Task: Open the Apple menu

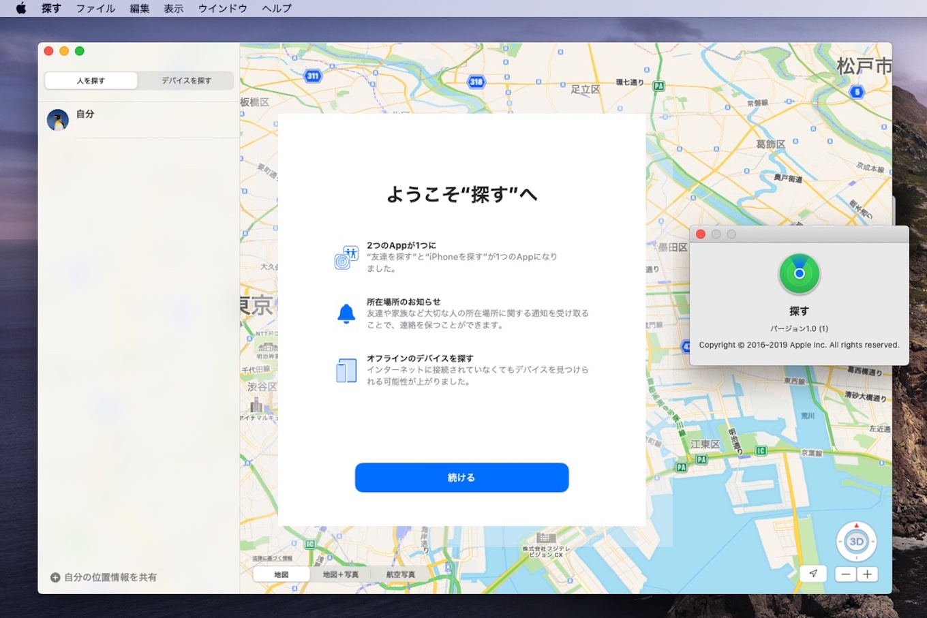Action: tap(20, 8)
